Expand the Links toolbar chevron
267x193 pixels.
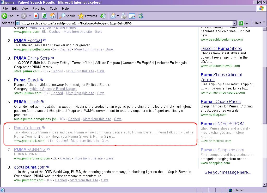point(264,22)
